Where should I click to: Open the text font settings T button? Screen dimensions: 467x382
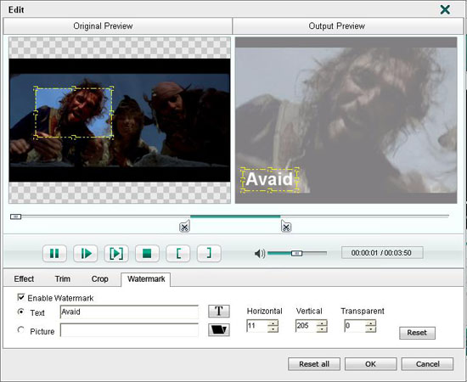[x=219, y=312]
